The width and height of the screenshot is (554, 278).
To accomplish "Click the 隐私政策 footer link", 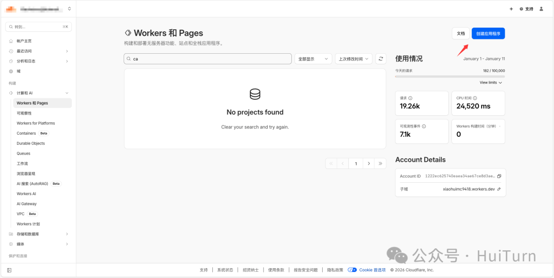I will (335, 270).
